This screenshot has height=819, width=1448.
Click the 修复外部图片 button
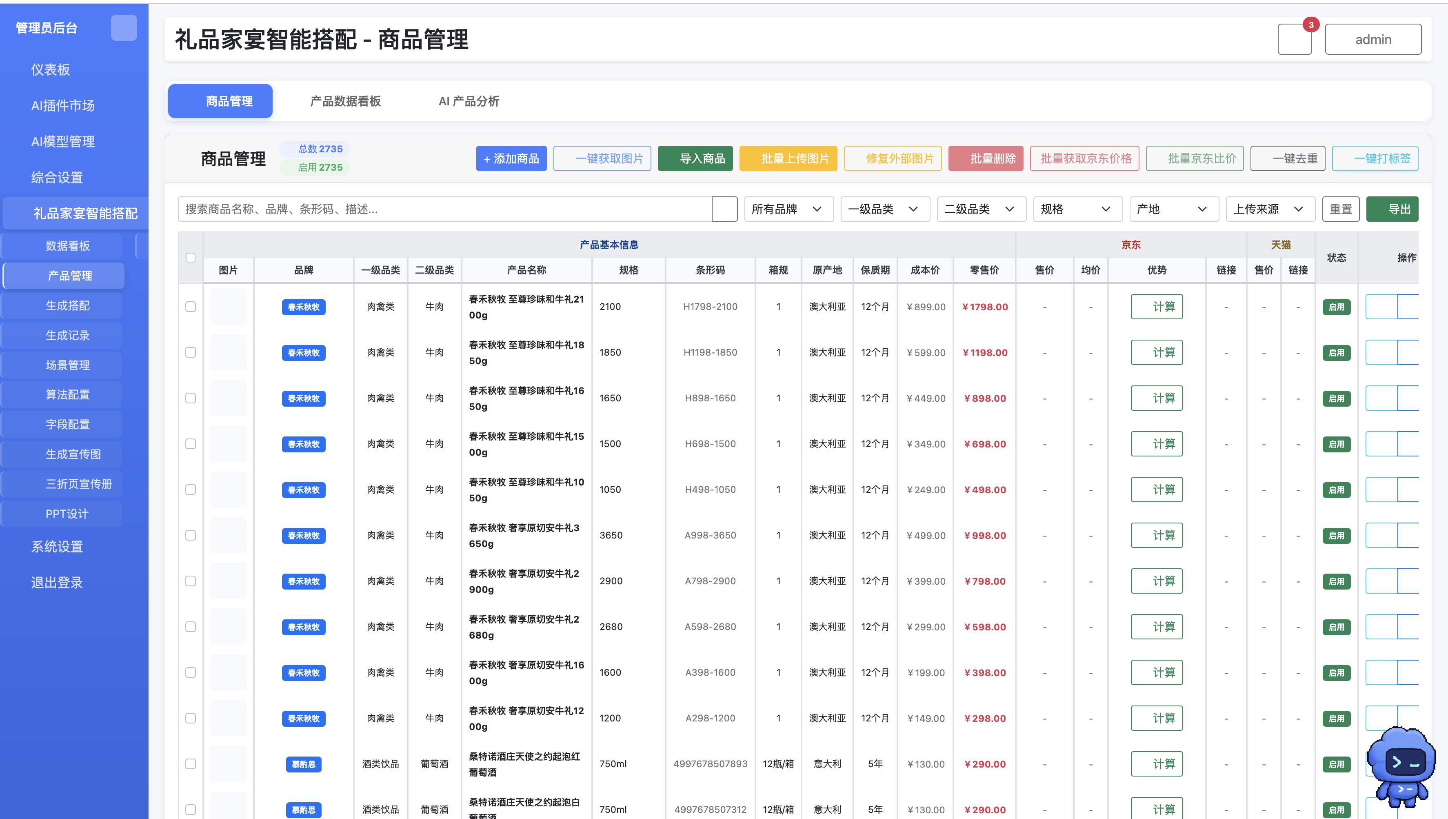pos(893,159)
